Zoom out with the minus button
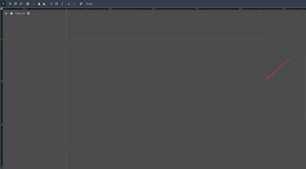Viewport: 306px width, 169px height. [x=12, y=13]
